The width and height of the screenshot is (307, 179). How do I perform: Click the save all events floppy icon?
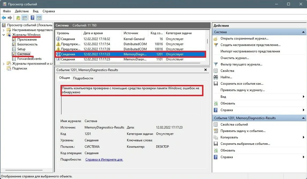[215, 84]
